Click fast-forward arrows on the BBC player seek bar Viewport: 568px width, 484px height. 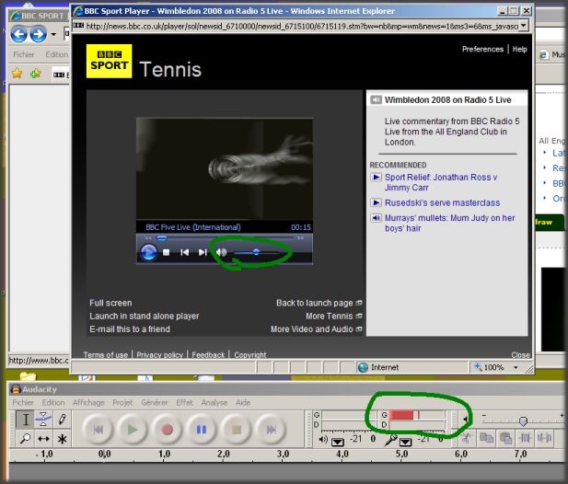coord(301,238)
